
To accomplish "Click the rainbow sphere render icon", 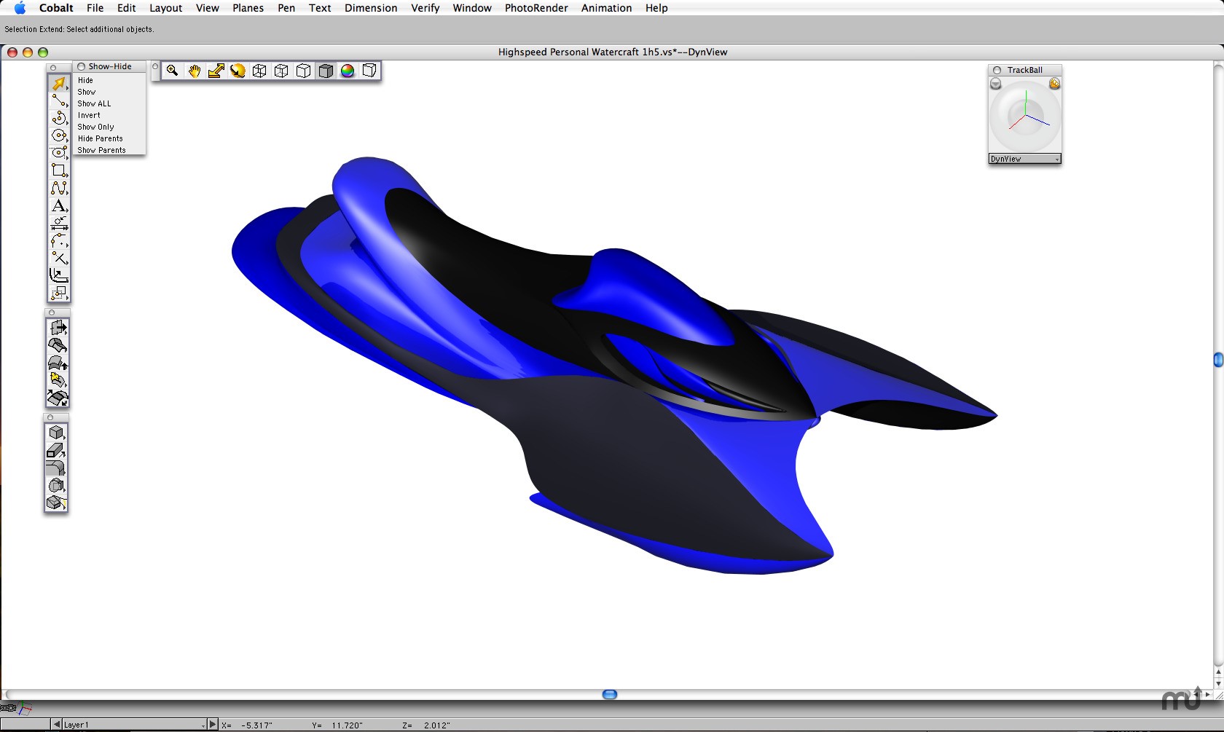I will click(348, 71).
